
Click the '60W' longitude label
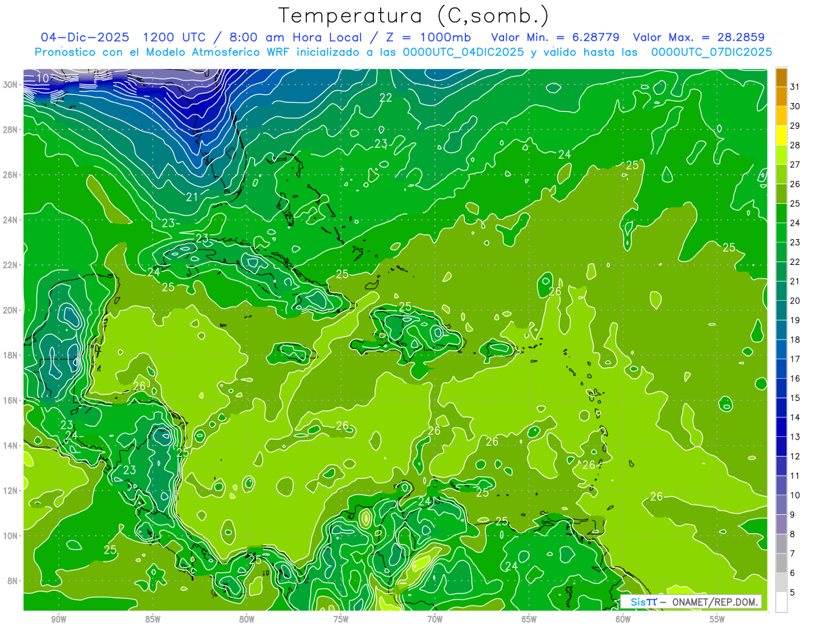(x=623, y=619)
